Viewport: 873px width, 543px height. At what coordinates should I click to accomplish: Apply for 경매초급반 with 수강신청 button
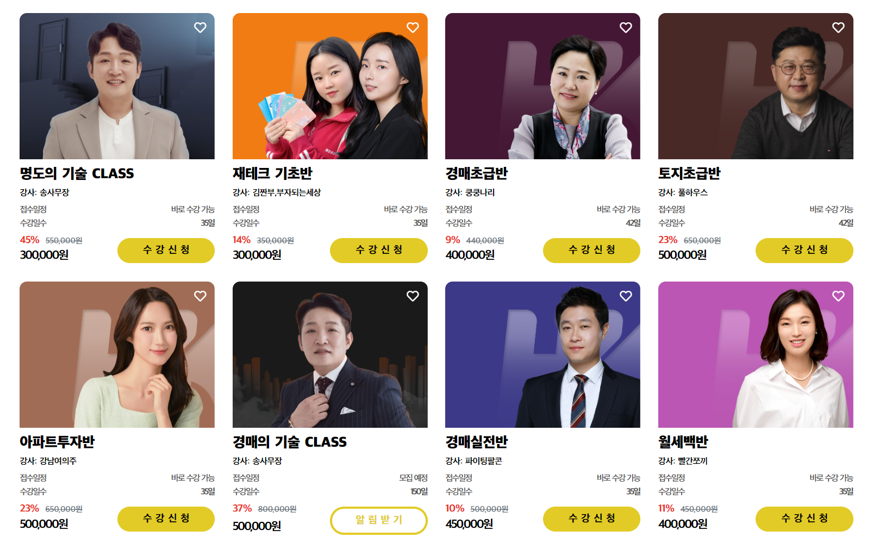coord(591,250)
